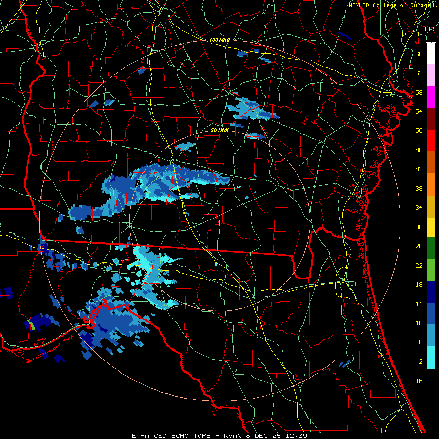
Task: Click the "66" scale label
Action: (419, 54)
